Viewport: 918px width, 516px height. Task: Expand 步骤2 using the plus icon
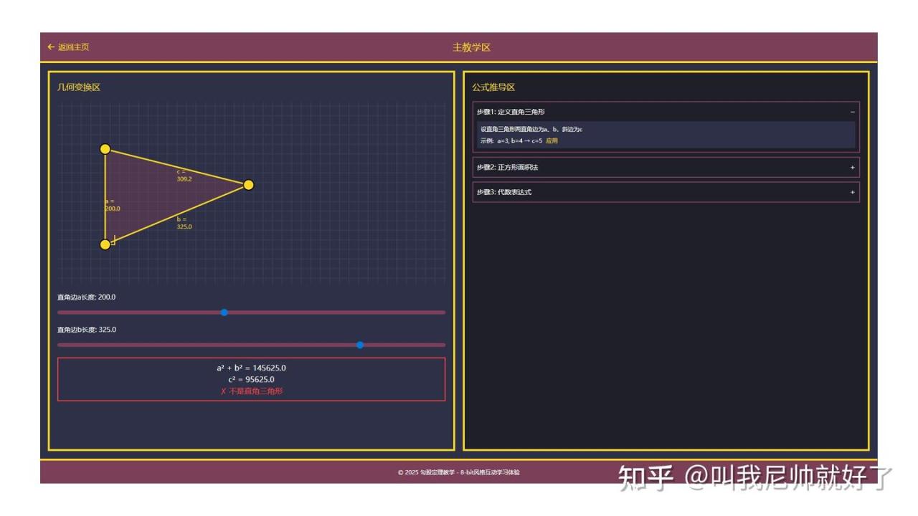click(852, 168)
